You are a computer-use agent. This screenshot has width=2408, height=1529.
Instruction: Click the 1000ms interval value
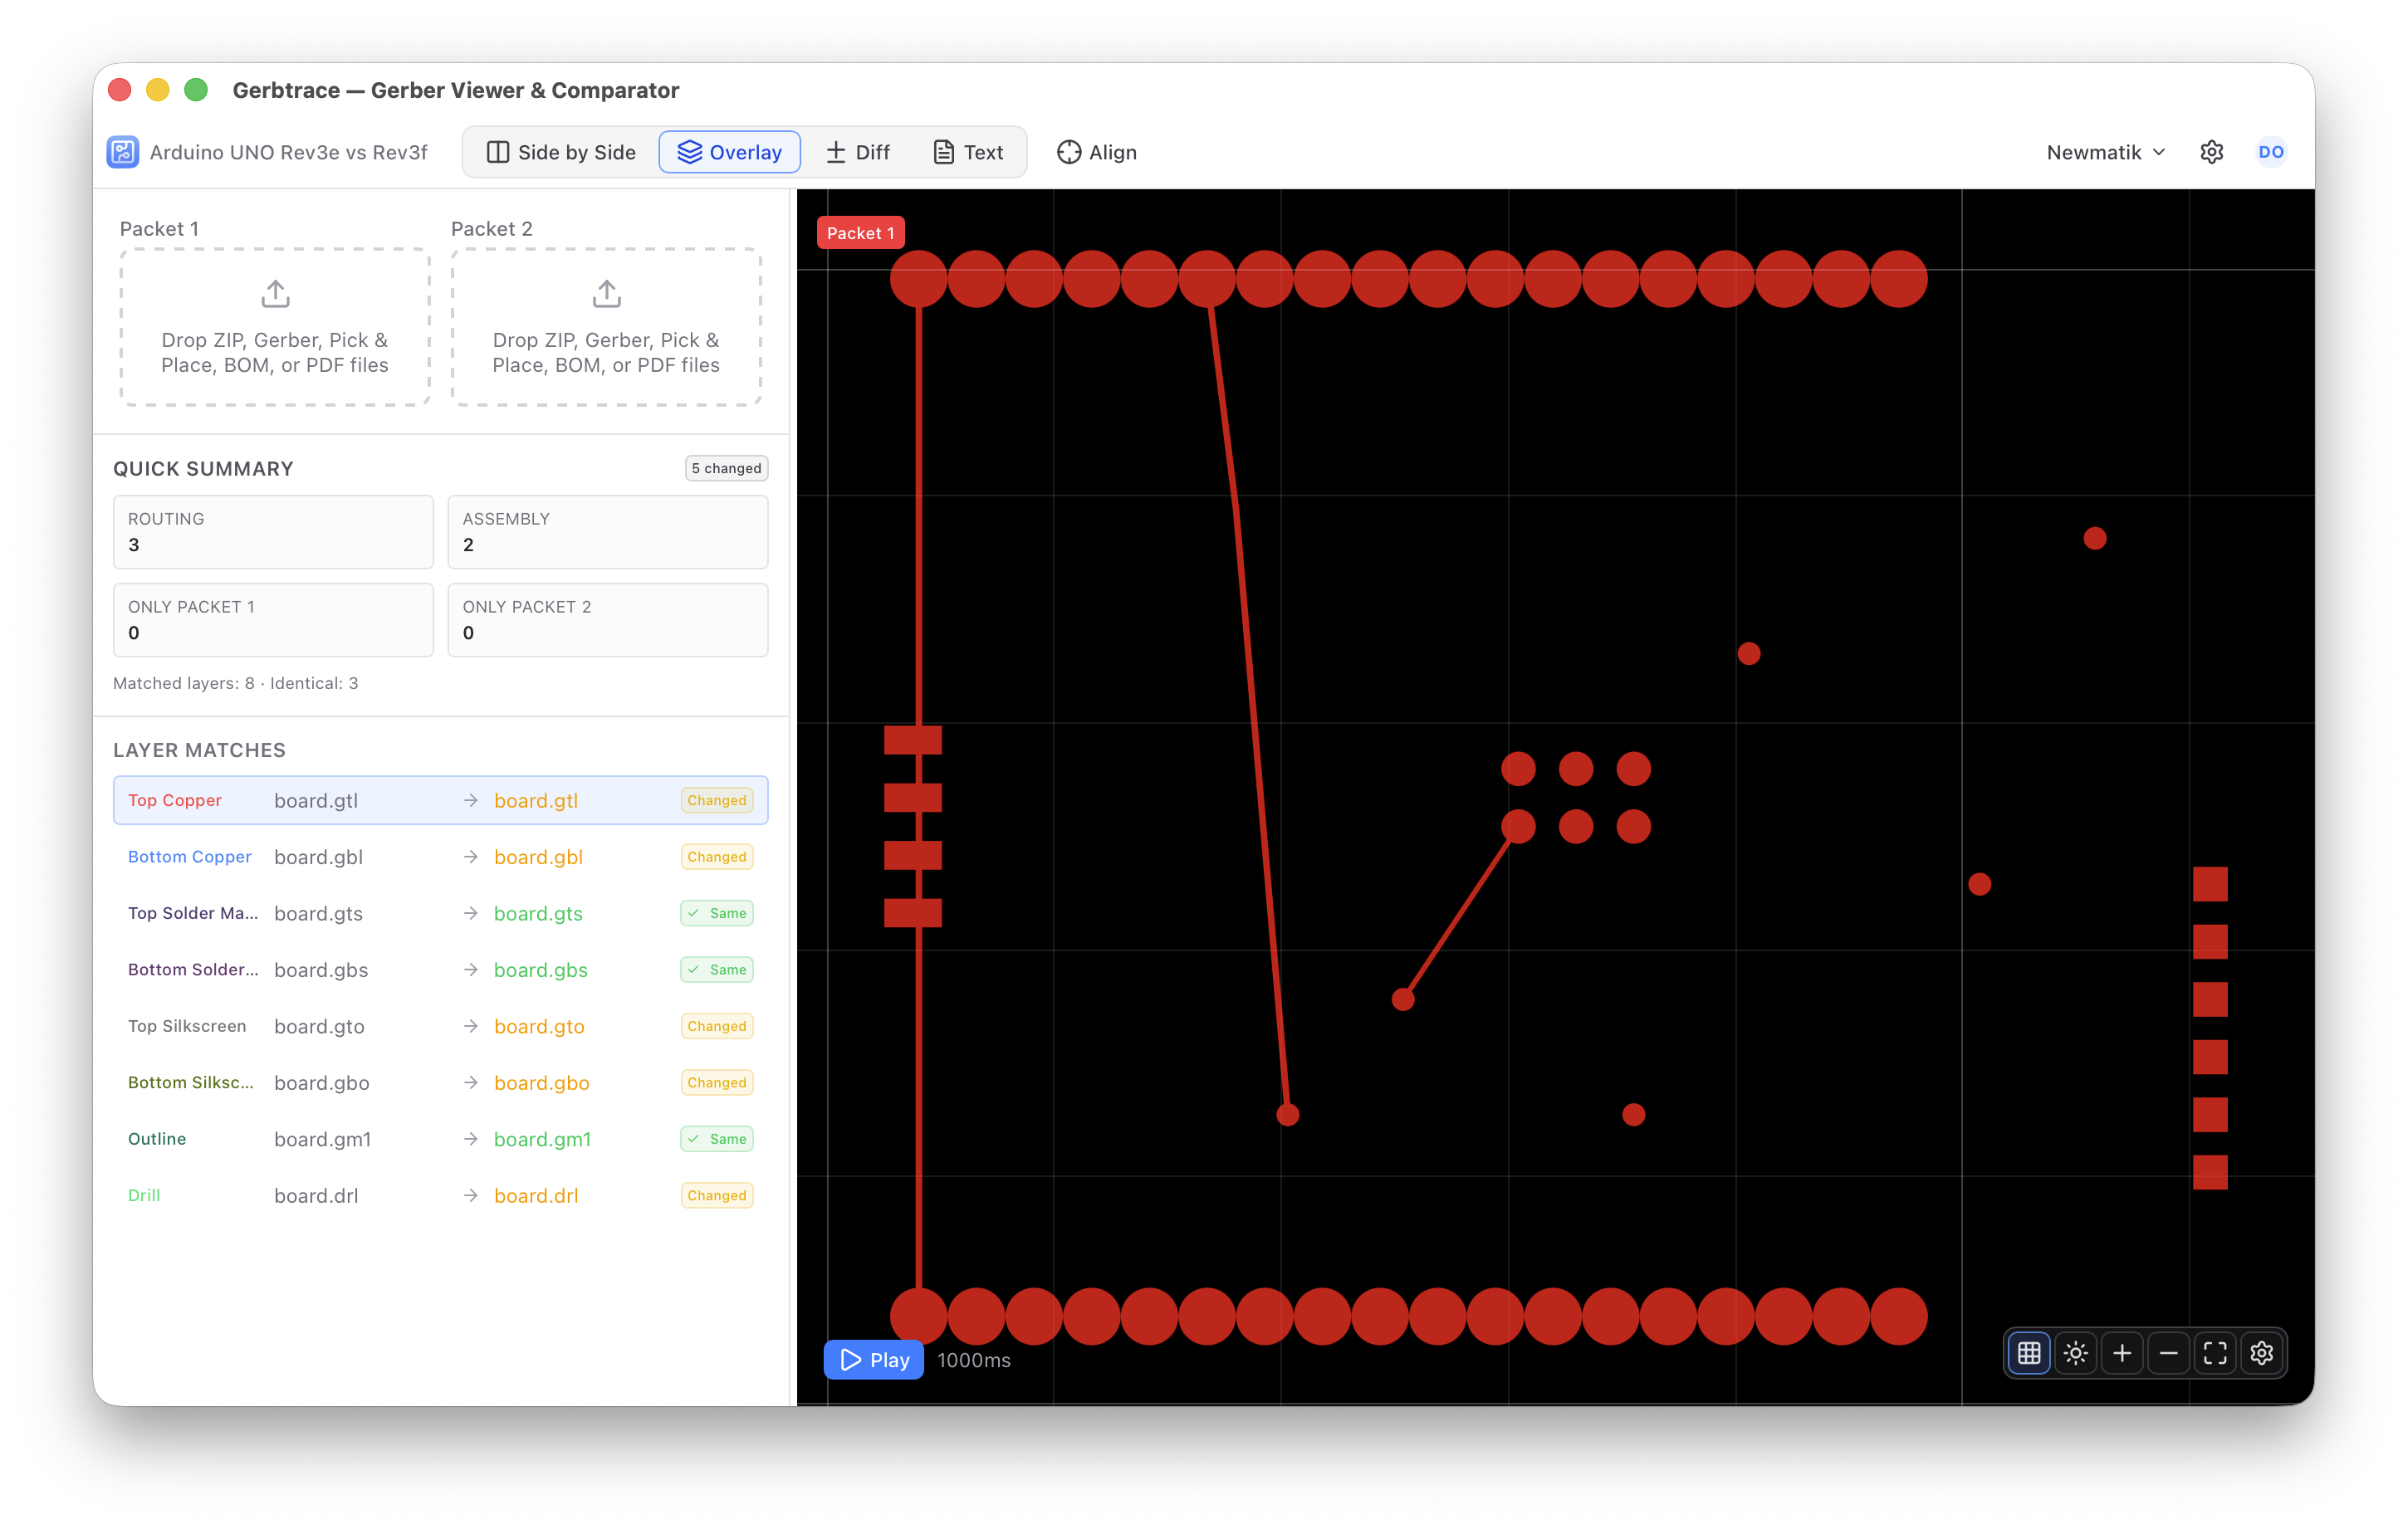[x=974, y=1360]
